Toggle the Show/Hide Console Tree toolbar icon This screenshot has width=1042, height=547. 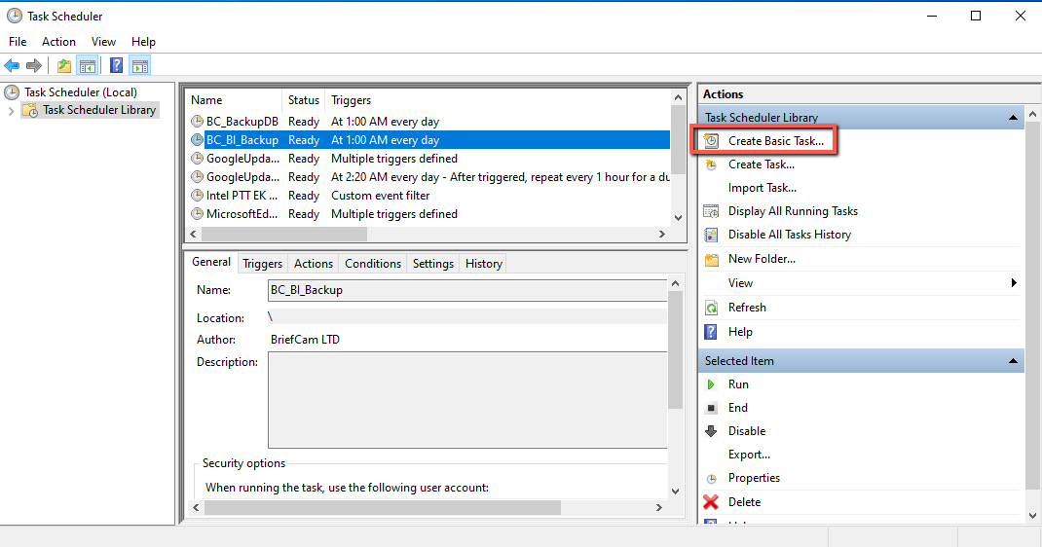point(87,65)
